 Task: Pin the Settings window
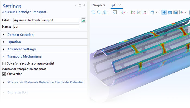pyautogui.click(x=84, y=5)
